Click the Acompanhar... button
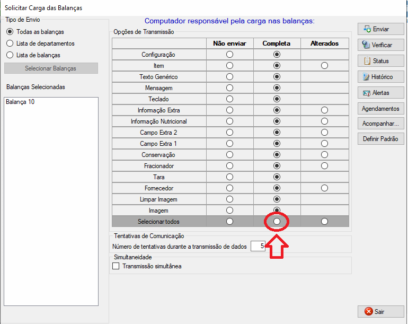Viewport: 408px width, 324px height. 380,124
